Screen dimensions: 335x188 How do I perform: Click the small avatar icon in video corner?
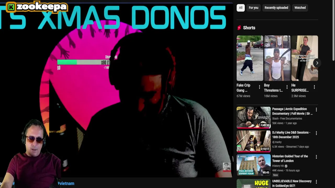(227, 167)
